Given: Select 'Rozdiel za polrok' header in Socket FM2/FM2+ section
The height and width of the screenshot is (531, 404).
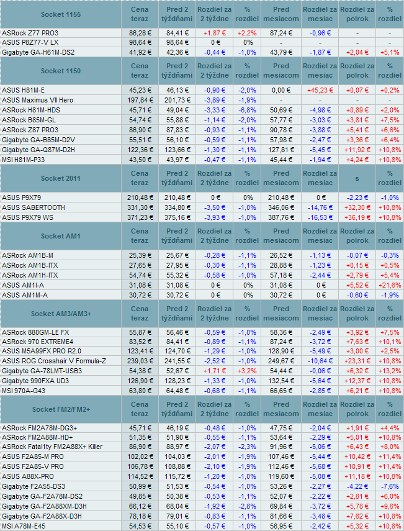Looking at the screenshot, I should click(357, 409).
